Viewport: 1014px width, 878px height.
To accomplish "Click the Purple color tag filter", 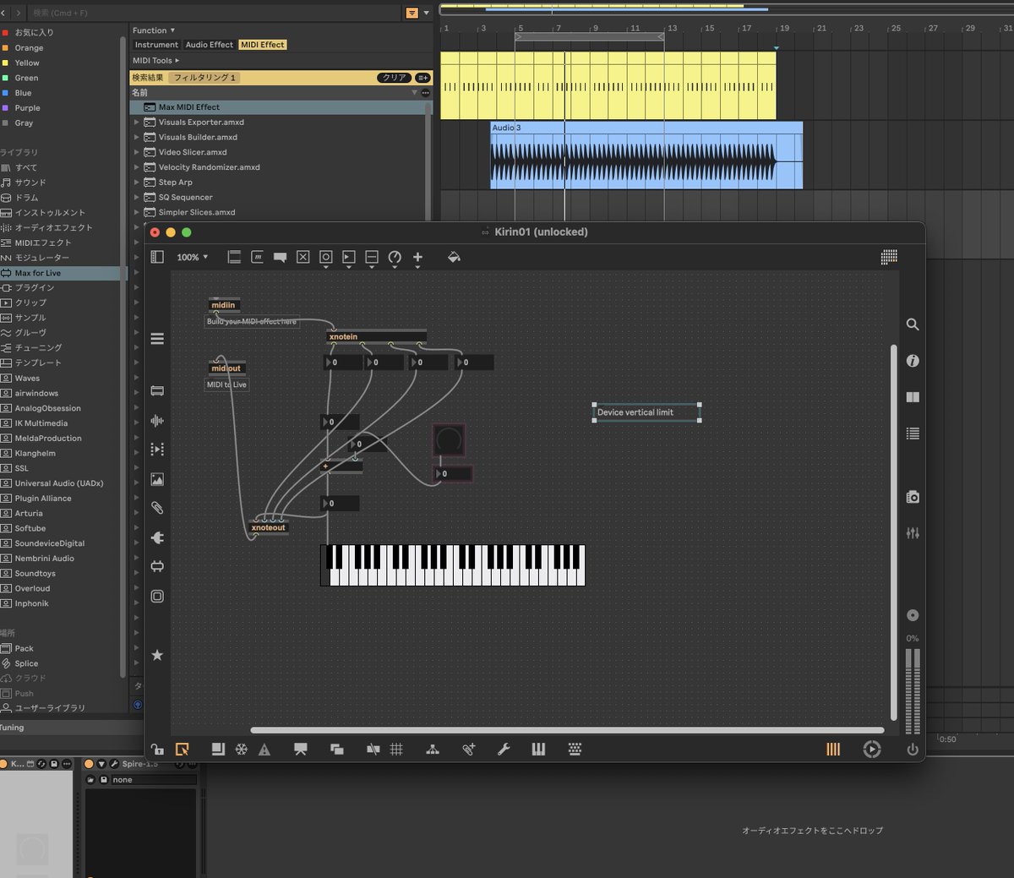I will pos(27,108).
